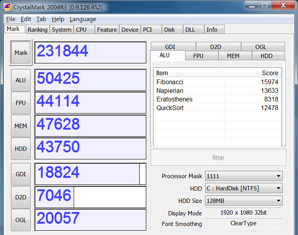Image resolution: width=298 pixels, height=235 pixels.
Task: Open the Language menu
Action: pyautogui.click(x=83, y=19)
